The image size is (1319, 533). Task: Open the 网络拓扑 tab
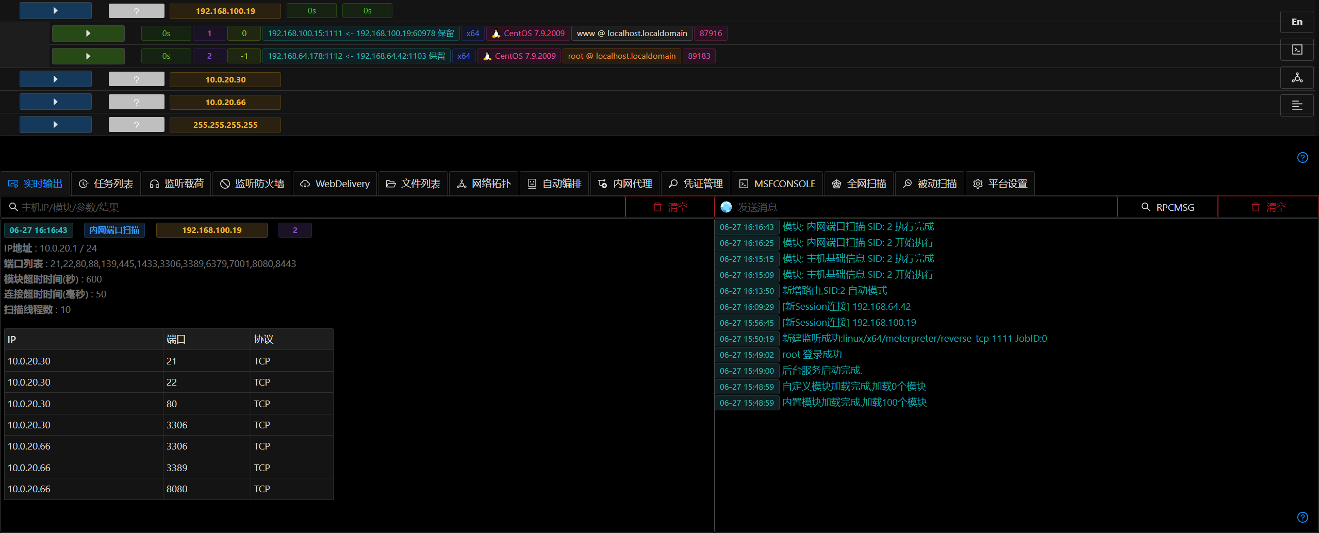coord(484,184)
